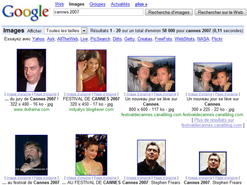247x185 pixels.
Task: Try the search with AllTheWeb
Action: (67, 39)
